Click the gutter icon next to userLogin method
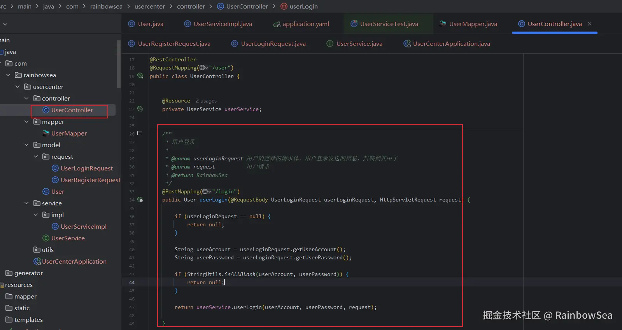The width and height of the screenshot is (622, 330). coord(140,200)
